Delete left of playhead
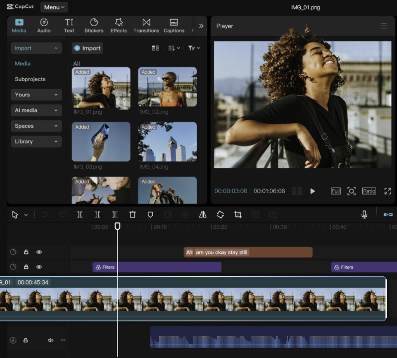 tap(97, 215)
